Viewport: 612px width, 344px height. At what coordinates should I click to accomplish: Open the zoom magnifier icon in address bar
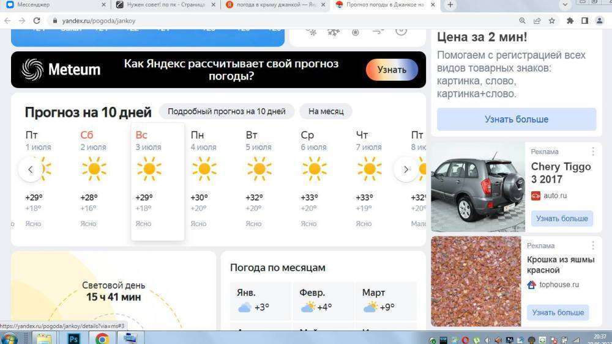pos(522,21)
